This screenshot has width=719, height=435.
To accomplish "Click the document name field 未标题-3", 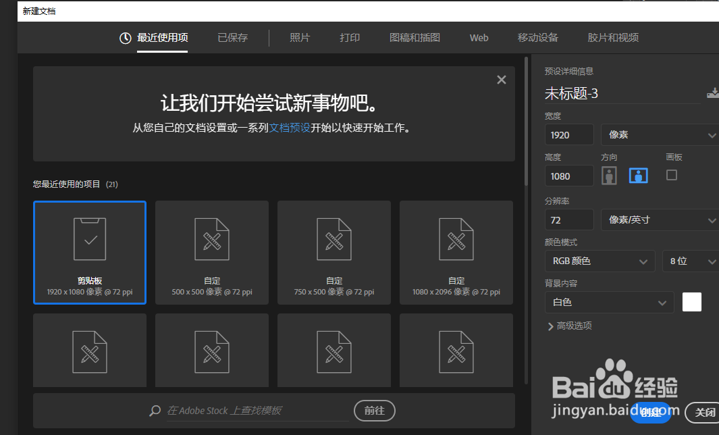I will tap(622, 94).
